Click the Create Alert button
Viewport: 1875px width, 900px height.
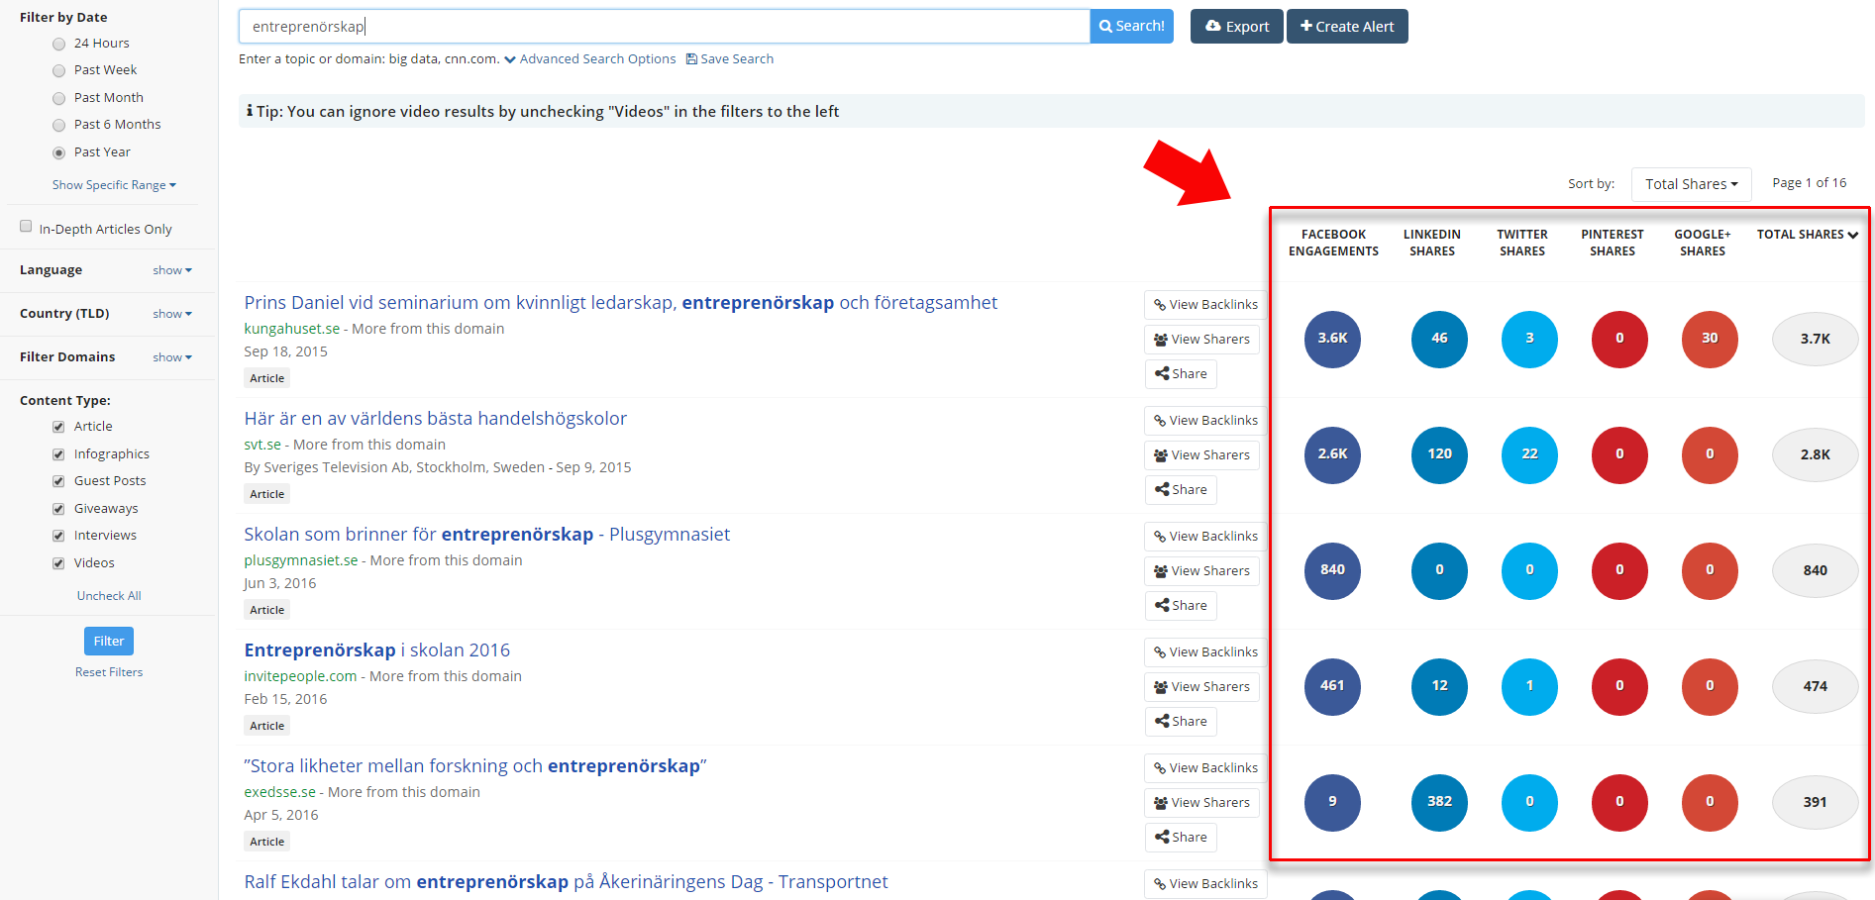[1347, 27]
